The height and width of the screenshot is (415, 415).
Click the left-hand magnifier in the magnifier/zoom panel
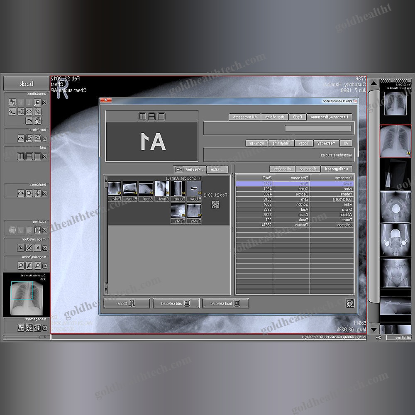(x=21, y=266)
